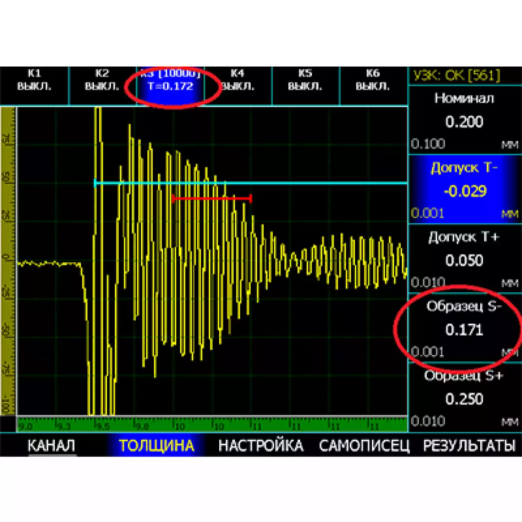This screenshot has height=522, width=522.
Task: Select the Образец S+ 0.250 parameter
Action: tap(464, 398)
